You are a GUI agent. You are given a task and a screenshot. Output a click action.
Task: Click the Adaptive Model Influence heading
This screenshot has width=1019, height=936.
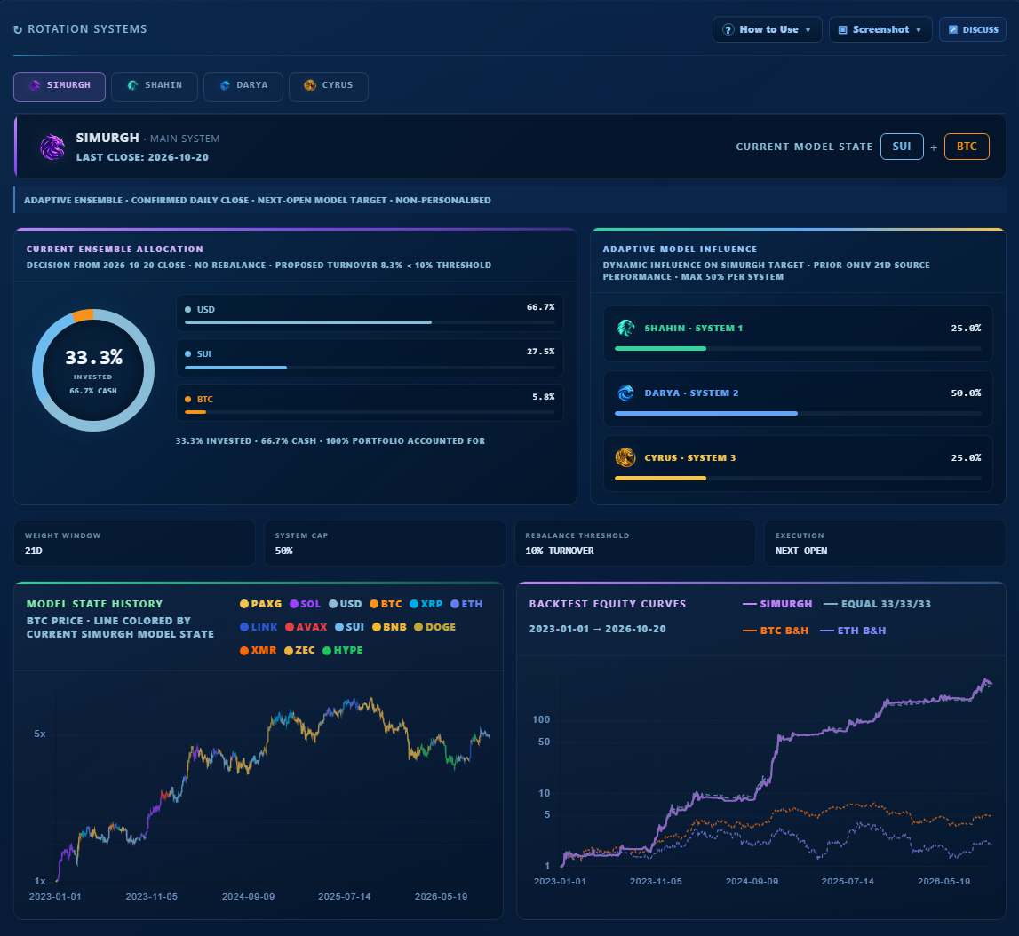pos(680,250)
